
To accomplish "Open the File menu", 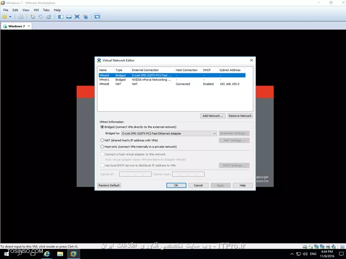I will click(6, 10).
